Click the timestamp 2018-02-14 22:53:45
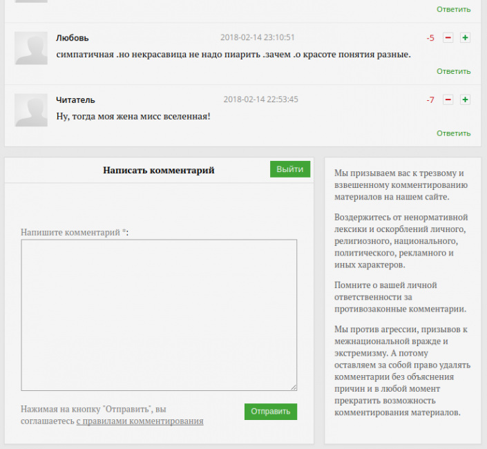Screen dimensions: 487x449 tap(260, 99)
